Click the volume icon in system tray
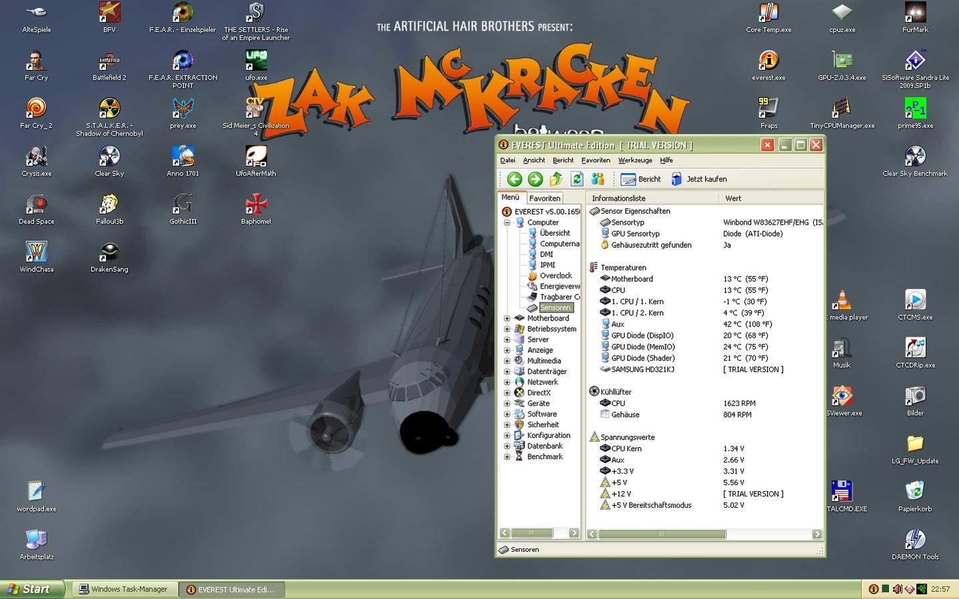Image resolution: width=959 pixels, height=599 pixels. (897, 589)
